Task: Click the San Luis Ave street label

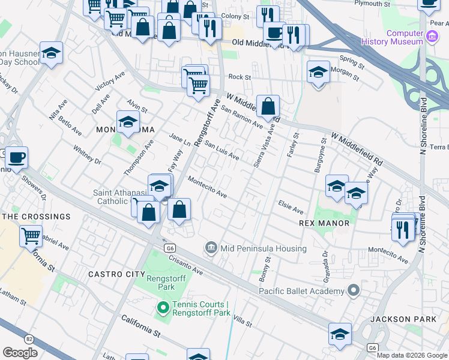Action: pos(222,150)
